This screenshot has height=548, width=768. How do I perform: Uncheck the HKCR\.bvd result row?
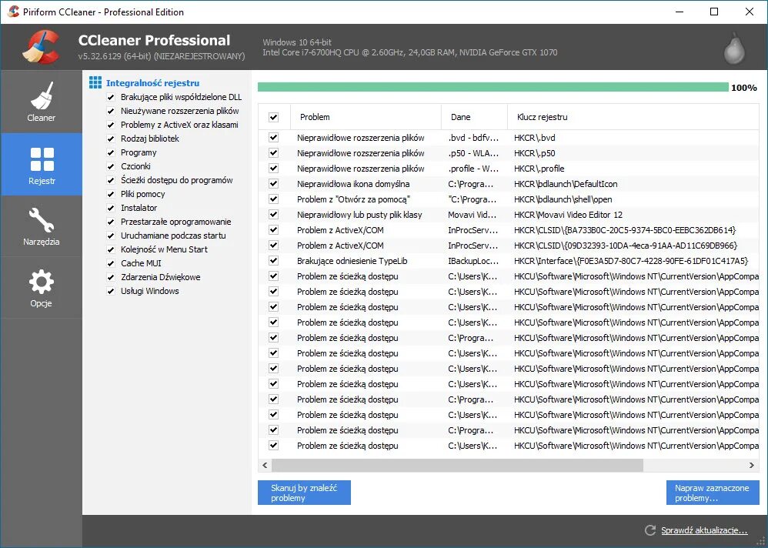274,138
